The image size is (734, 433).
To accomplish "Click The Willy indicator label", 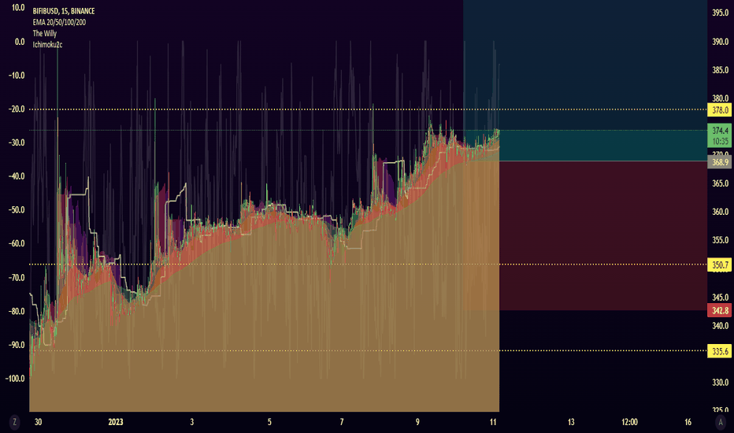I will point(44,33).
